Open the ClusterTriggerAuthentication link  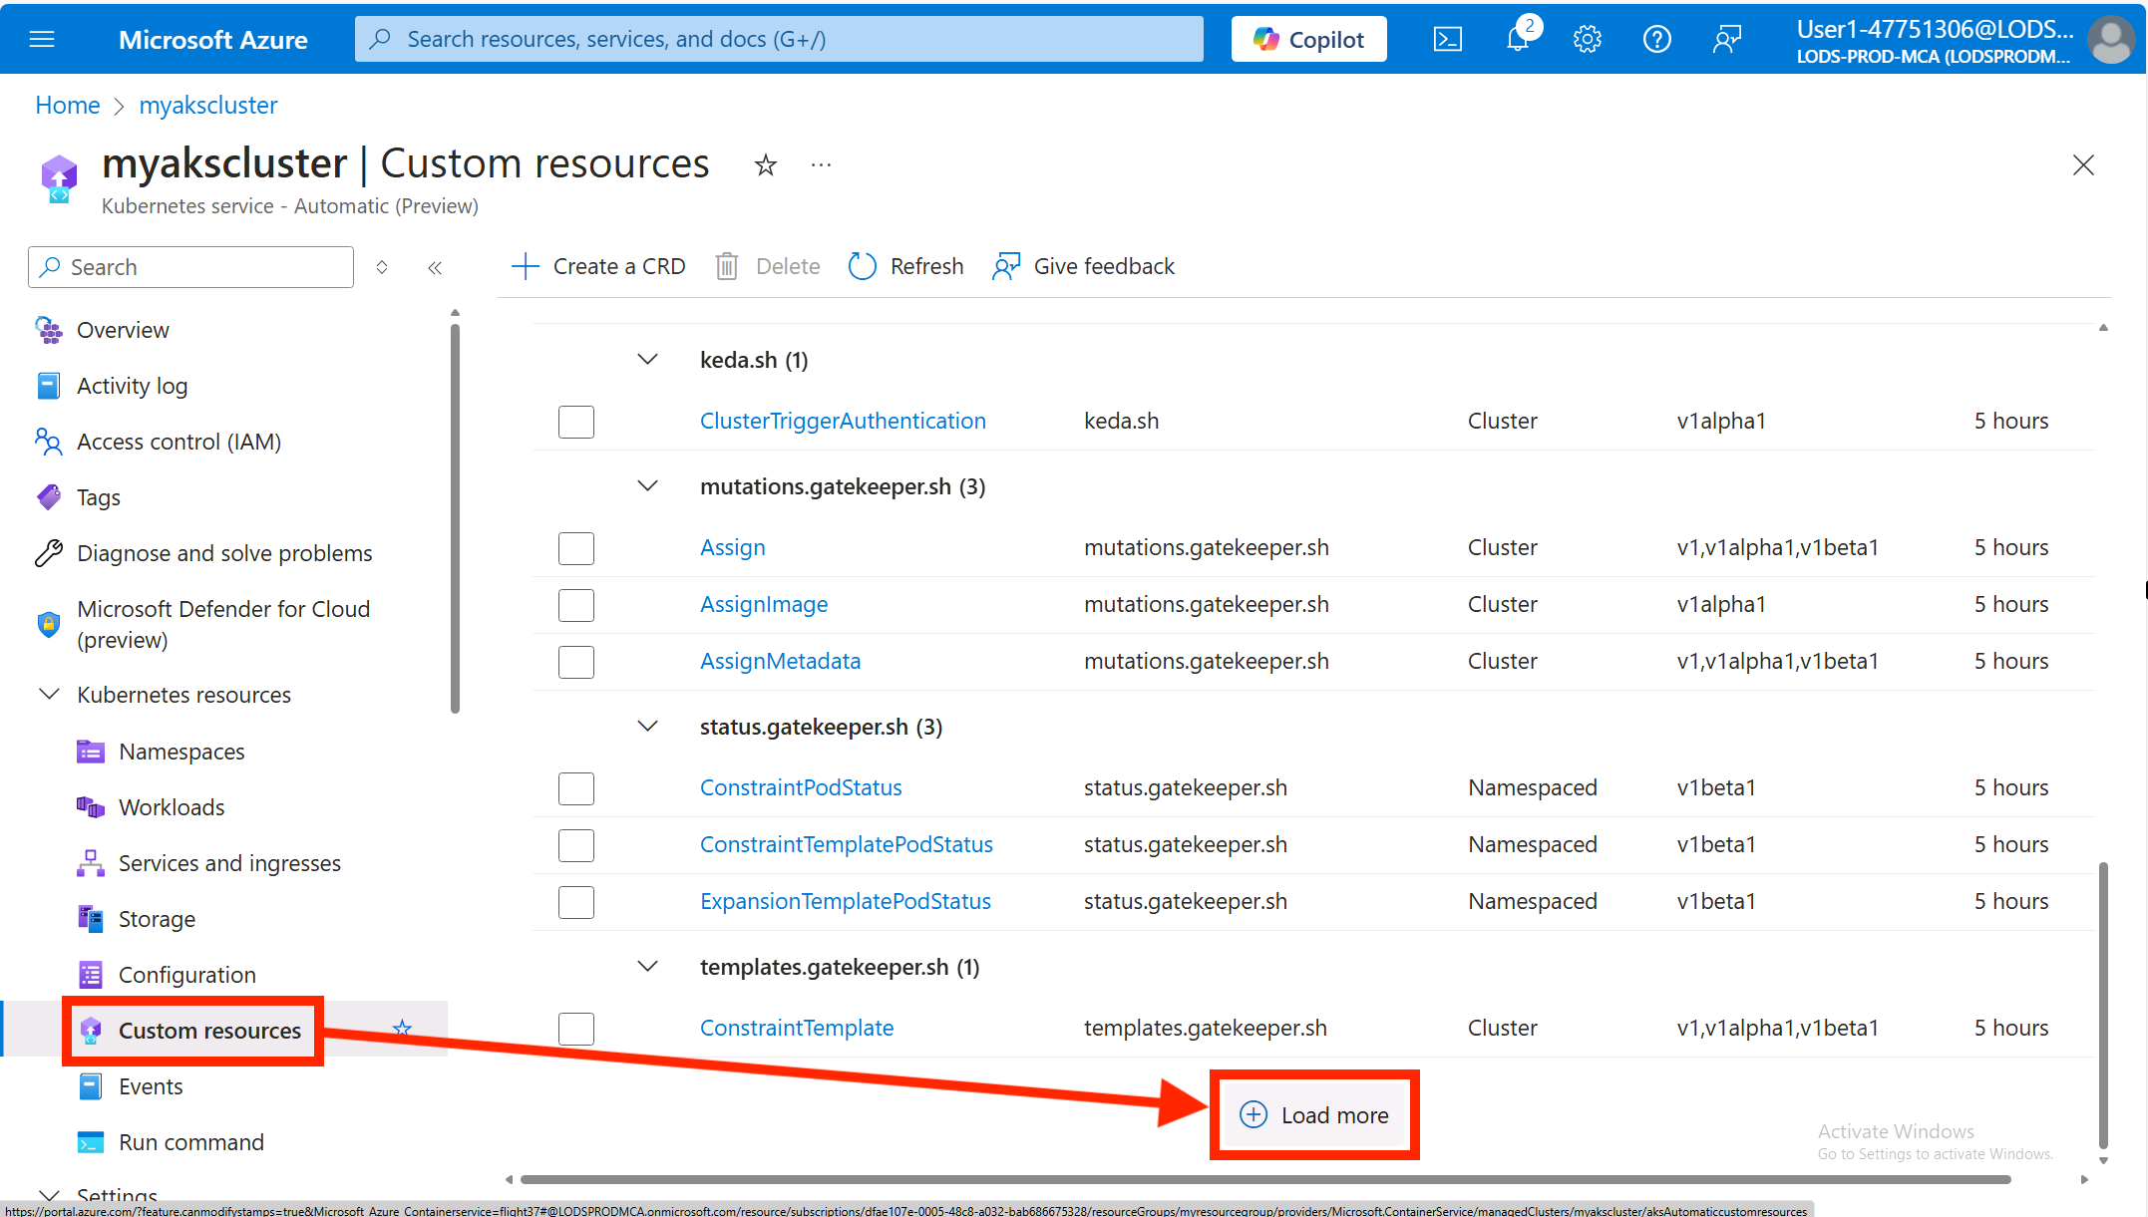[x=843, y=422]
